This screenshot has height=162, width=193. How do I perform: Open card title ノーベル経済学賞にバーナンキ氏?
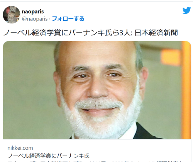49,156
